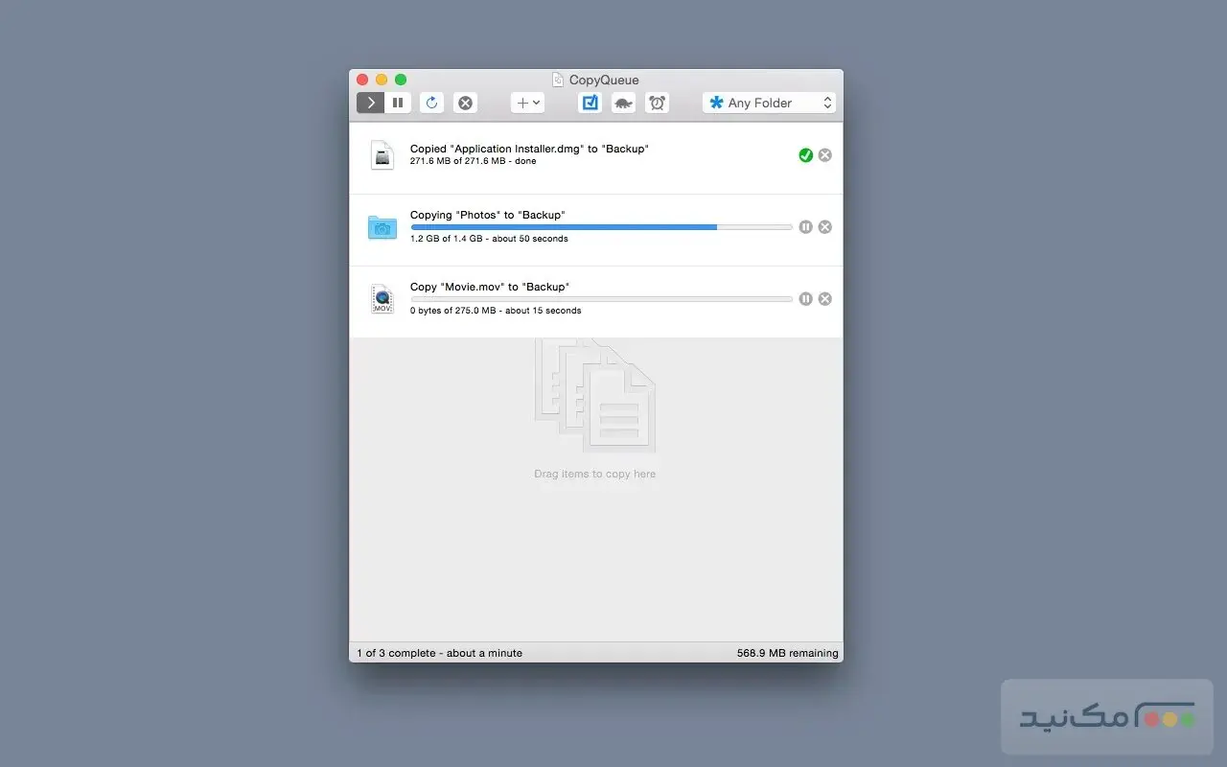Cancel the Photos copy with its X button

click(x=824, y=226)
